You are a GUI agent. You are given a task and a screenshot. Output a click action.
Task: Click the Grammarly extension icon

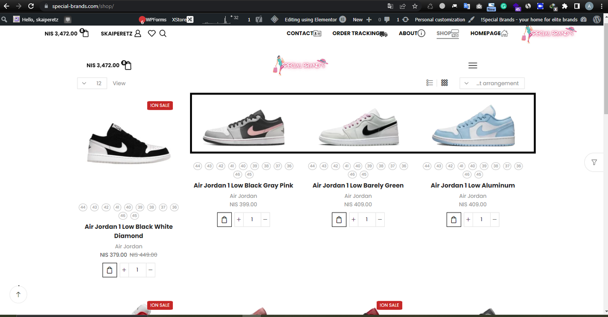click(503, 6)
